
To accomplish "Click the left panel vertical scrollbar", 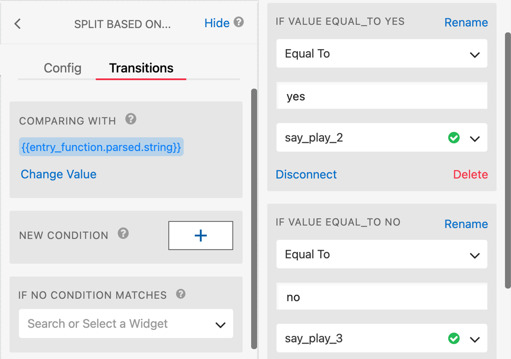I will (x=254, y=219).
